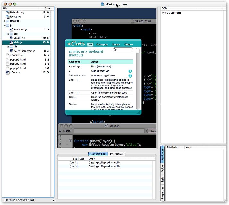Expand the Images folder disclosure triangle
This screenshot has height=205, width=229.
pos(5,21)
